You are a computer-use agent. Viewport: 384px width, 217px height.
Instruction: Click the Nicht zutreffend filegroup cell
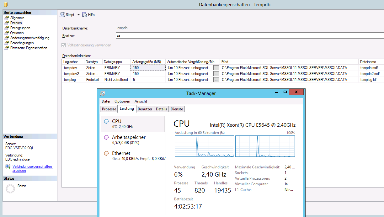click(116, 80)
